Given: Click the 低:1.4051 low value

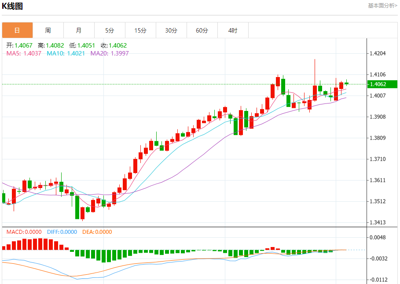Looking at the screenshot, I should [82, 45].
